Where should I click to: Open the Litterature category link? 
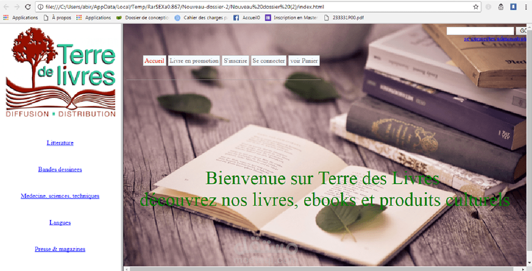[60, 142]
